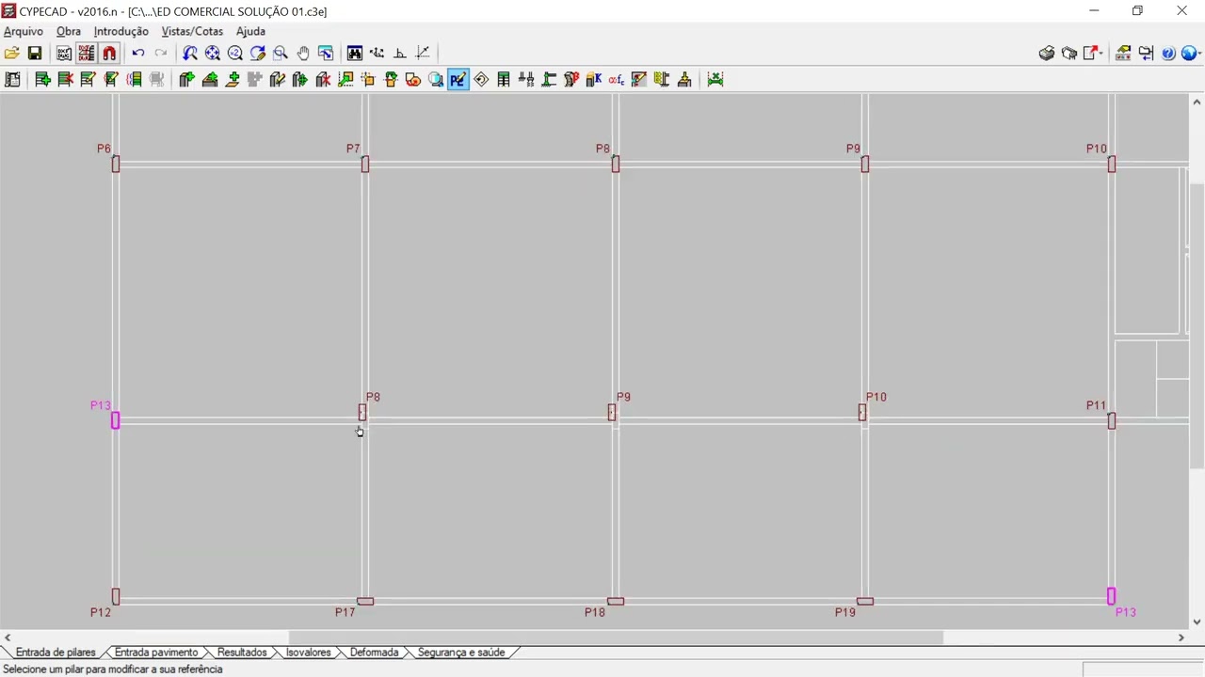Click the pillar with pencil edit icon
The height and width of the screenshot is (677, 1205).
point(278,80)
